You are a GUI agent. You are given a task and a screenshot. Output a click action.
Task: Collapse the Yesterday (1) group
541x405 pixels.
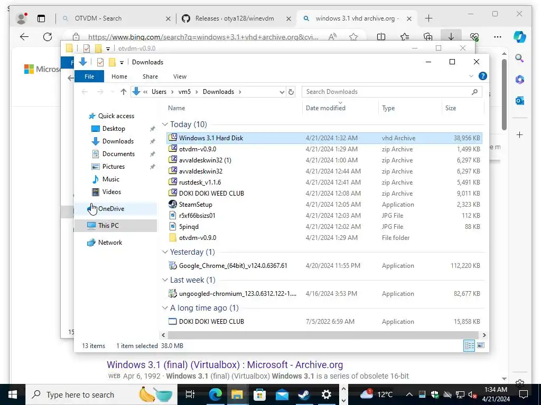click(165, 252)
